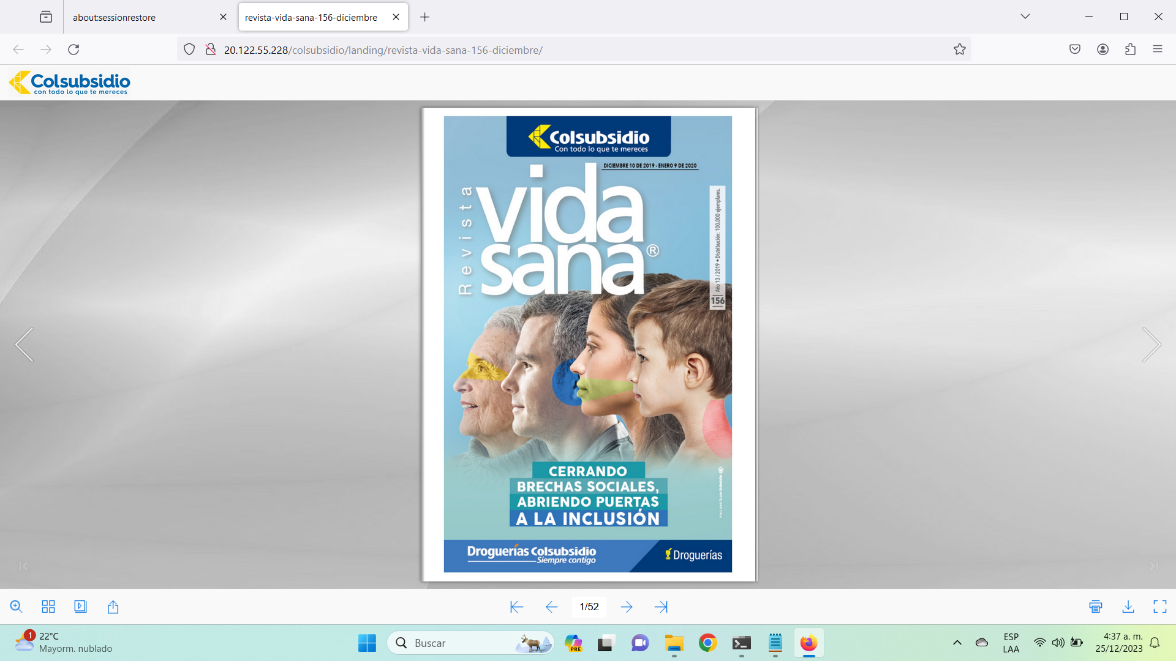Image resolution: width=1176 pixels, height=661 pixels.
Task: Jump to the first page of the magazine
Action: [516, 607]
